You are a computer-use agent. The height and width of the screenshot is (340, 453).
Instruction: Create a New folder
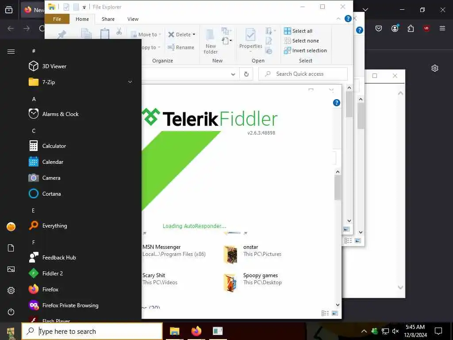[x=211, y=41]
